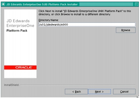
Task: Click the InstallShield label text
Action: coord(11,85)
